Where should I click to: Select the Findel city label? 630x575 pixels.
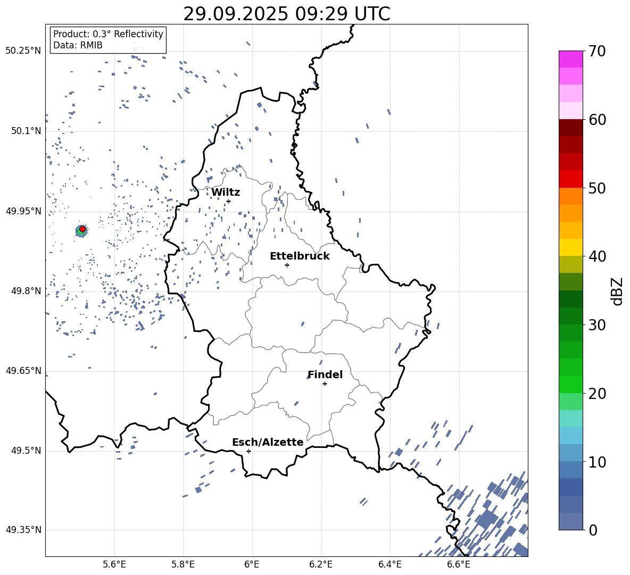pos(325,374)
